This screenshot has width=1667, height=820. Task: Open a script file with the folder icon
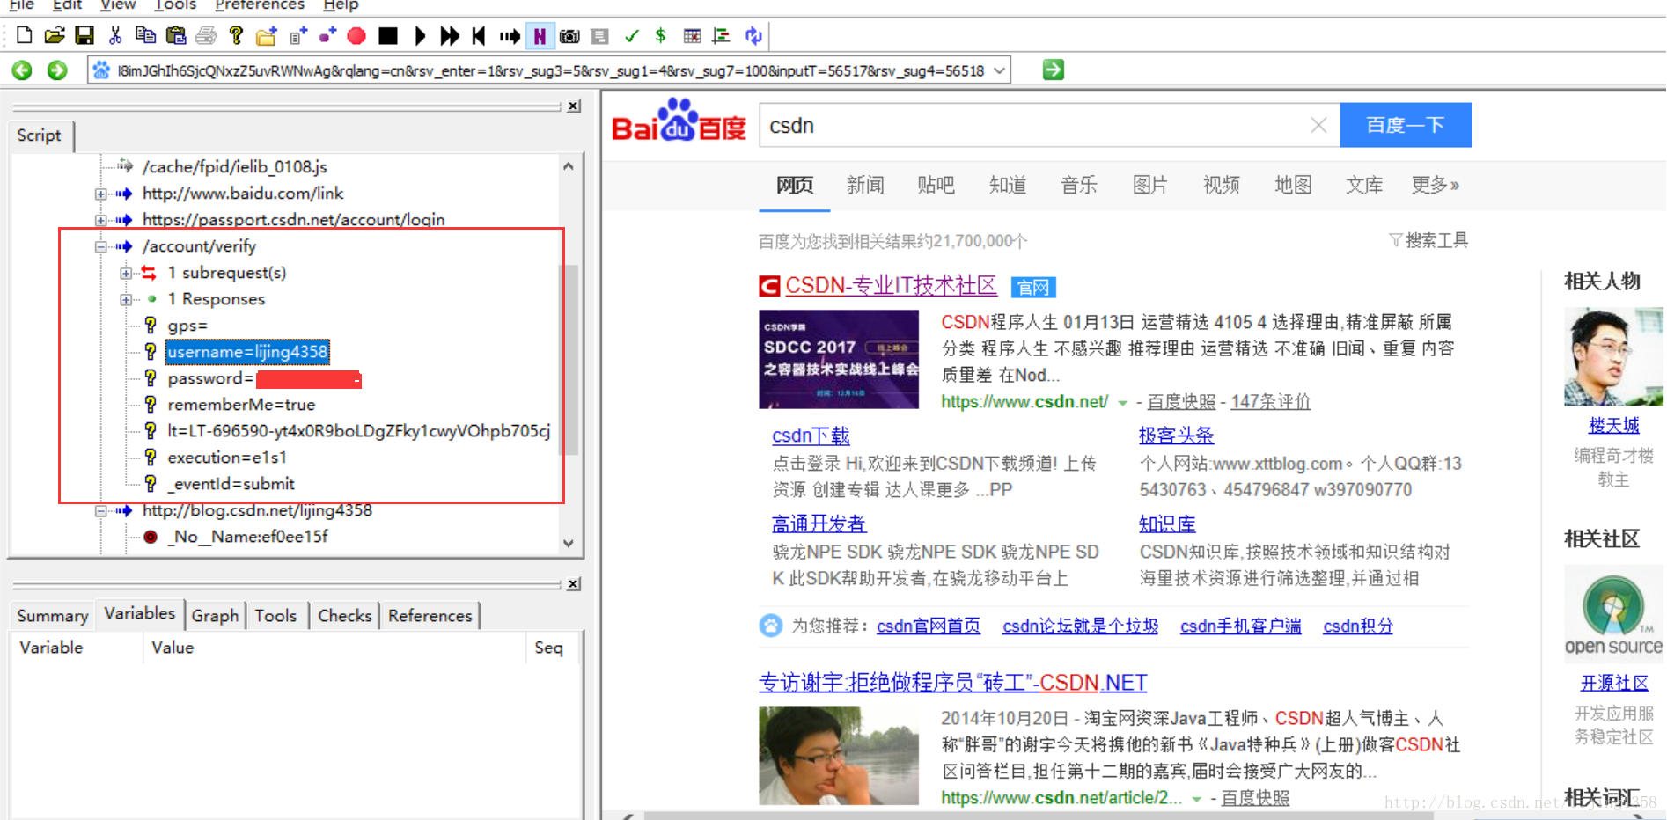(x=55, y=35)
